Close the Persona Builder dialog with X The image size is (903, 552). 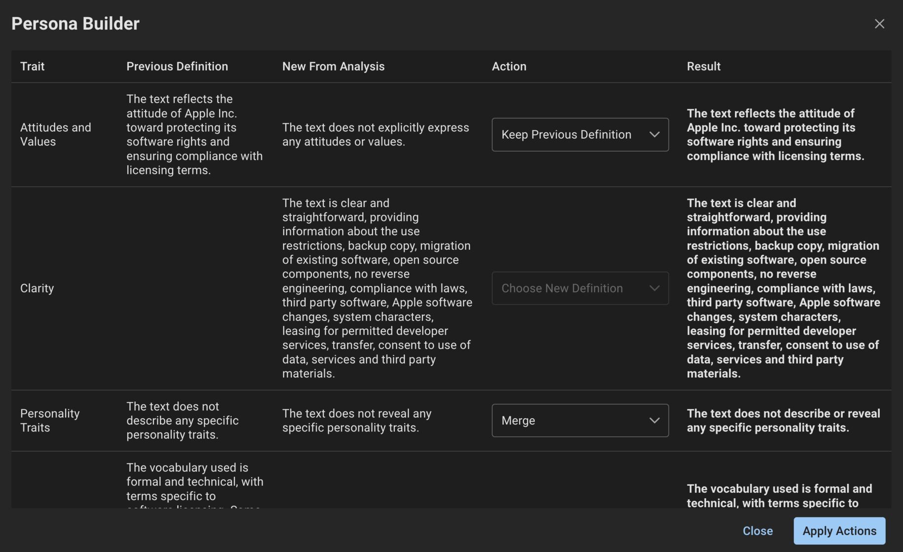click(879, 24)
